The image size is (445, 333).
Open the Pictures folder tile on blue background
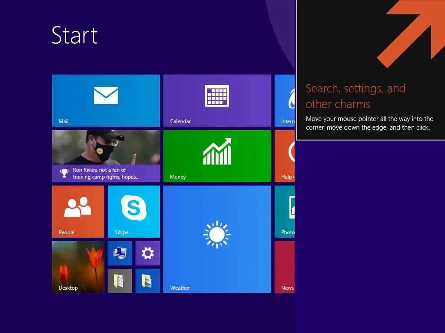[148, 281]
